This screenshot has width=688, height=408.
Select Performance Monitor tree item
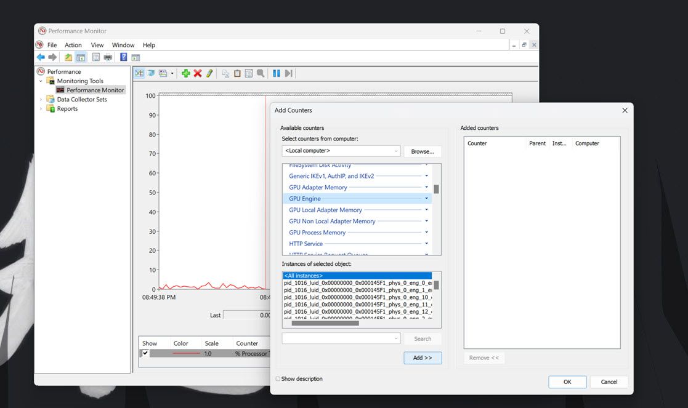tap(95, 90)
